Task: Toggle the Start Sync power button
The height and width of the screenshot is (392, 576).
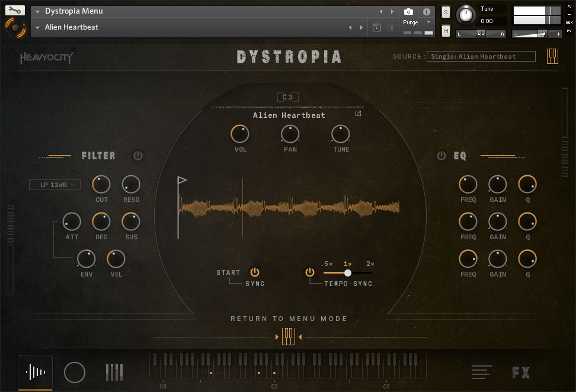Action: (255, 272)
